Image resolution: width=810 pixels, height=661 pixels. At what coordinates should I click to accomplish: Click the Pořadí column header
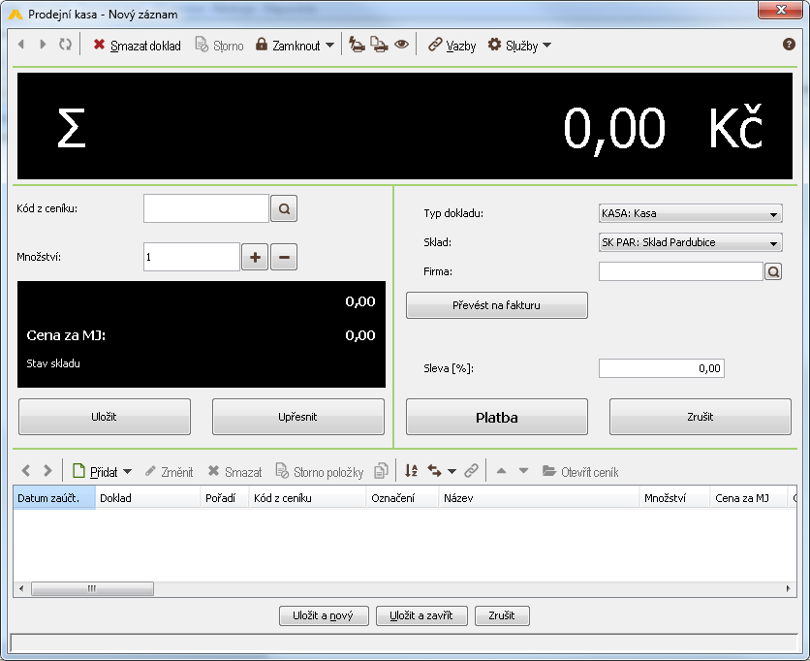[225, 498]
